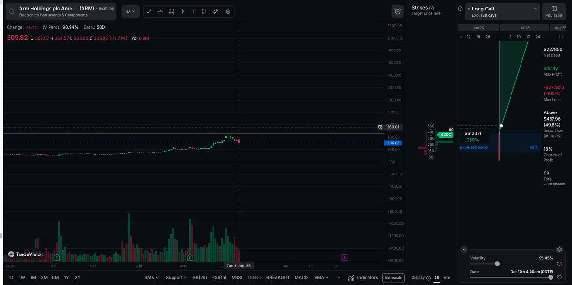Open the P&L Table view
This screenshot has width=572, height=285.
tap(554, 11)
